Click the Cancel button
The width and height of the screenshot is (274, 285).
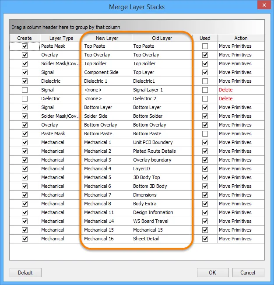(248, 273)
